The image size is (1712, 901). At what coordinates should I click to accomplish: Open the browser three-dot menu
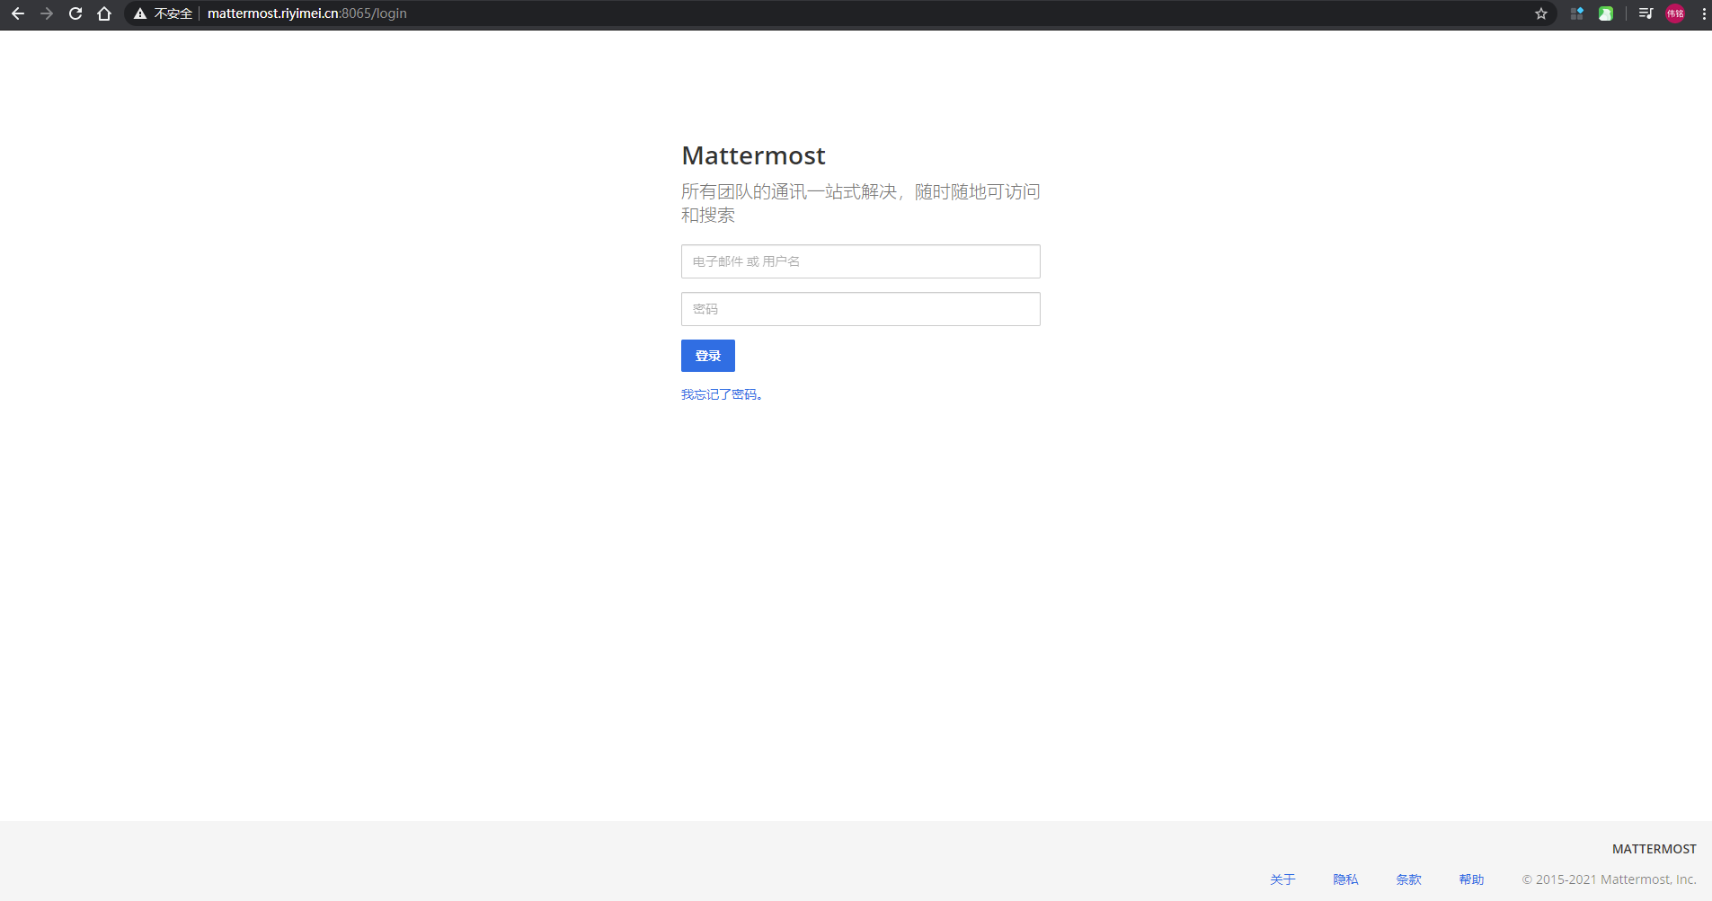(x=1704, y=13)
